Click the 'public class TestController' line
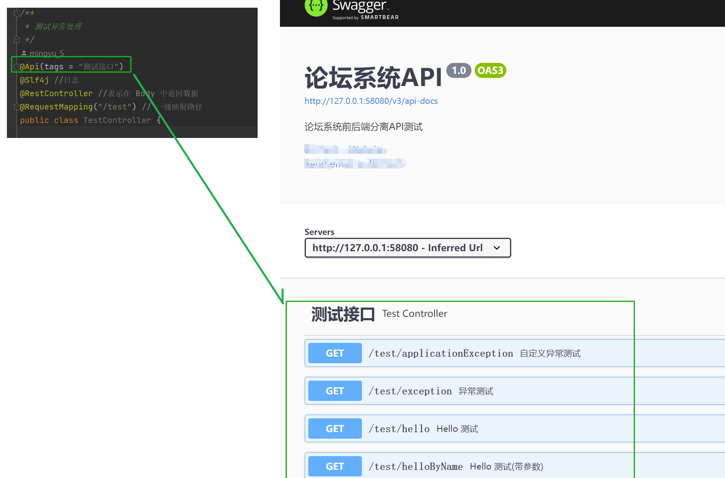This screenshot has width=725, height=478. tap(90, 120)
